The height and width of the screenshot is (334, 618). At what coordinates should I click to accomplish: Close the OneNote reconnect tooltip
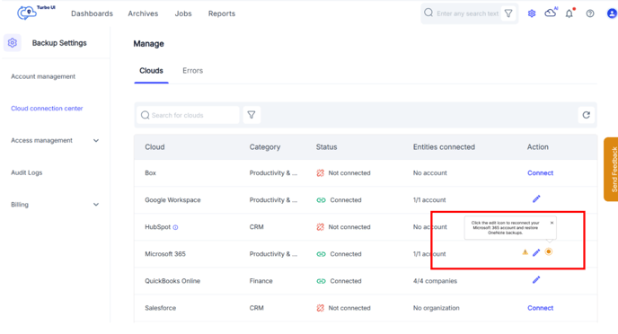pyautogui.click(x=552, y=223)
